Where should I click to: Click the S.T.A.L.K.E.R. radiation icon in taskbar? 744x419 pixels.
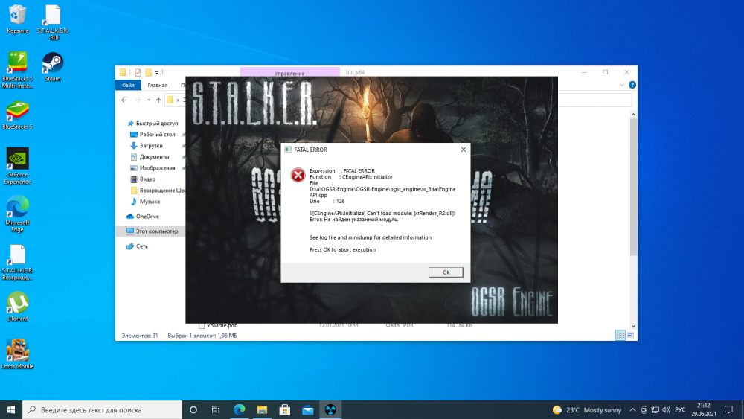[x=330, y=409]
